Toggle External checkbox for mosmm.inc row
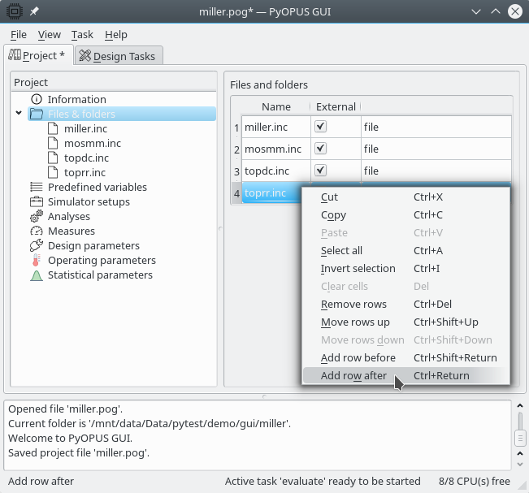529x493 pixels. click(x=320, y=149)
